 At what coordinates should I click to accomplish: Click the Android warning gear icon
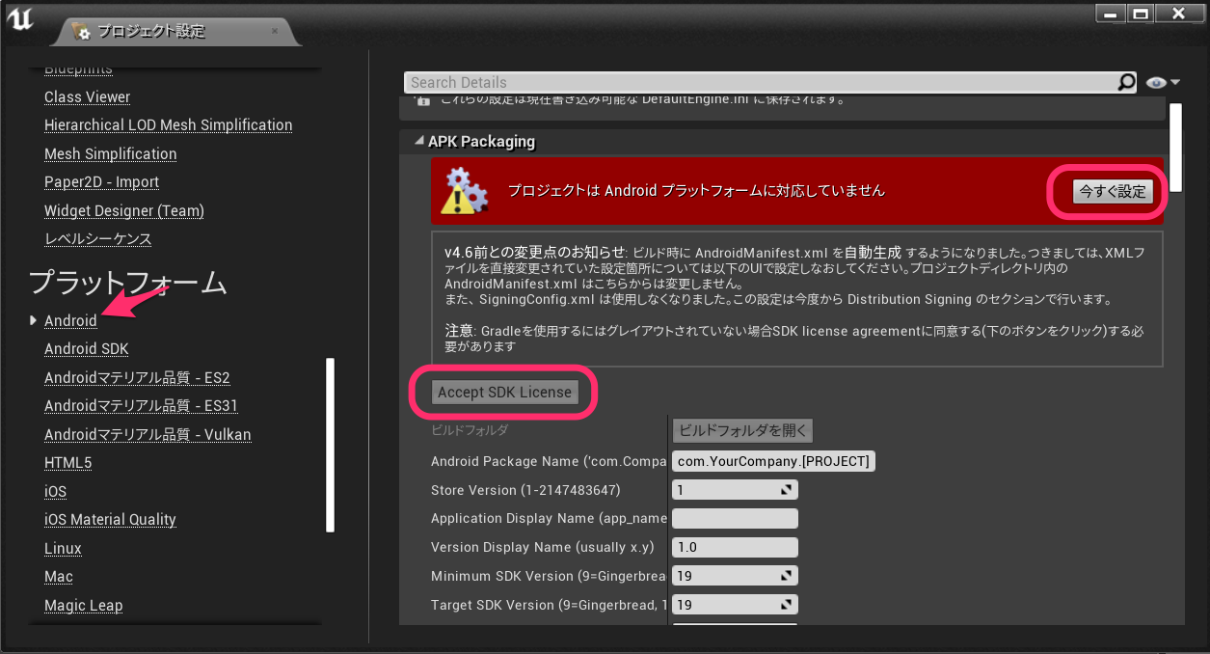click(464, 190)
